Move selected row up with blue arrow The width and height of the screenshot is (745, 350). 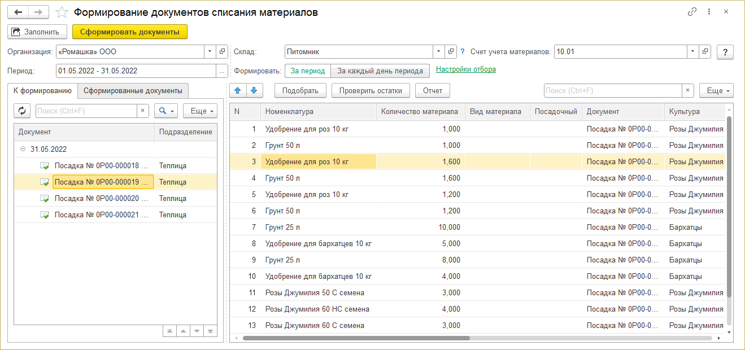tap(238, 90)
